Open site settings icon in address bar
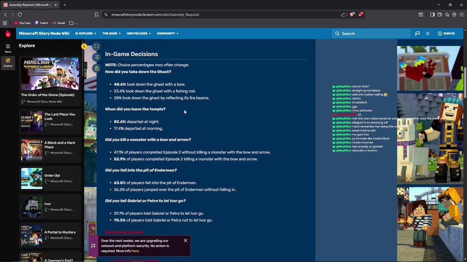The height and width of the screenshot is (262, 467). click(106, 15)
